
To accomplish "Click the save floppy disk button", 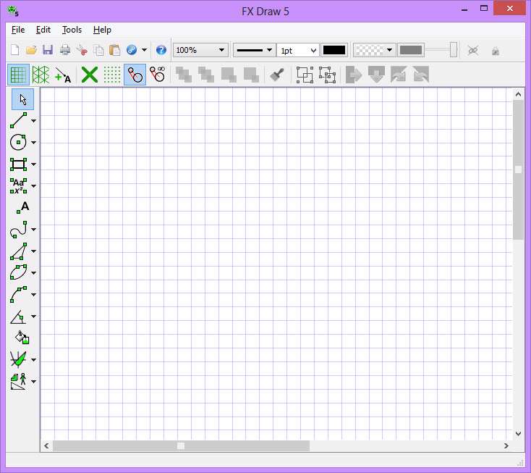I will click(48, 50).
